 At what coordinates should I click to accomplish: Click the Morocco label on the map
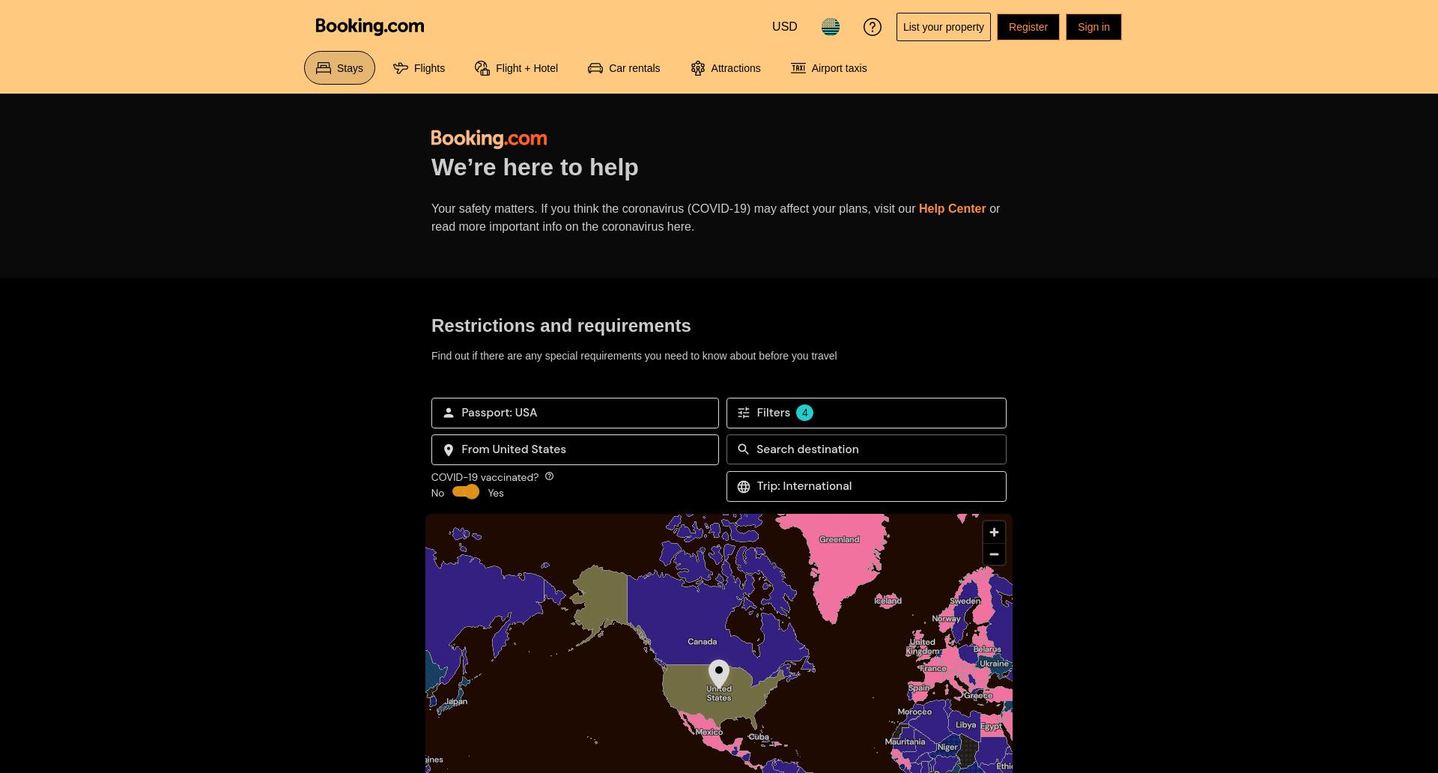click(x=914, y=712)
